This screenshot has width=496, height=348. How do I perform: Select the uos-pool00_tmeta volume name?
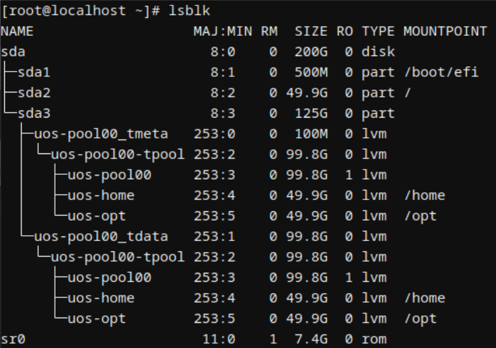tap(101, 134)
